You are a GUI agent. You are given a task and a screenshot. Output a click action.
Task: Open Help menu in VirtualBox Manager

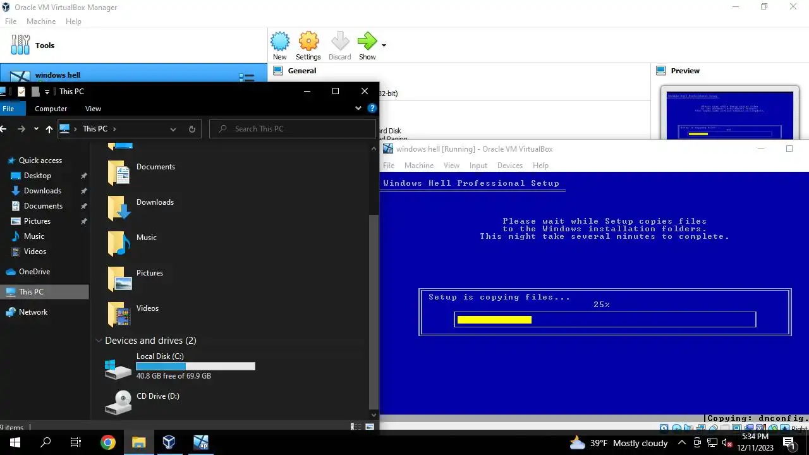coord(73,21)
